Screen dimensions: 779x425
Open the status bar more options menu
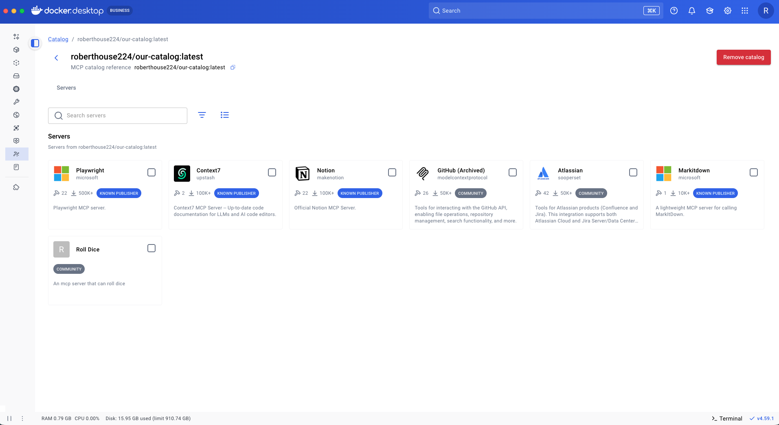[22, 418]
